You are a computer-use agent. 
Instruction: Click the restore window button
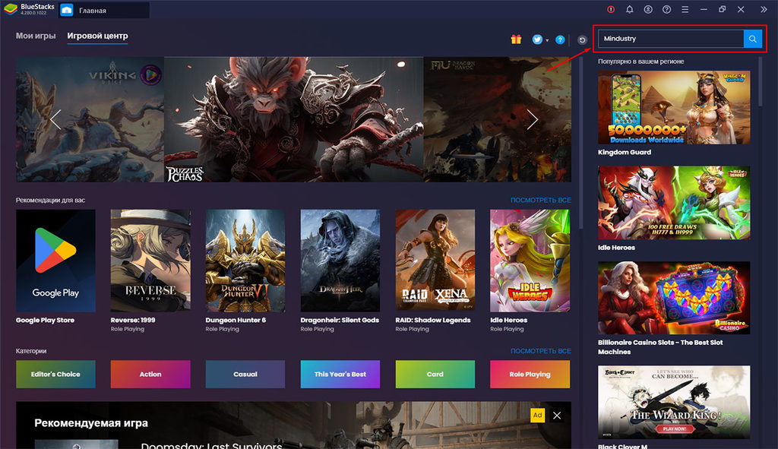(x=722, y=9)
